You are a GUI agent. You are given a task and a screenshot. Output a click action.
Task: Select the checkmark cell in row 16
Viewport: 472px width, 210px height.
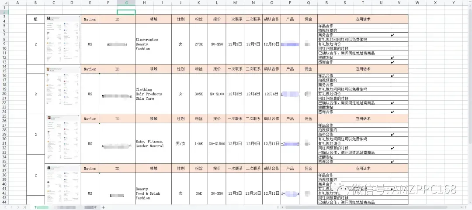[399, 76]
